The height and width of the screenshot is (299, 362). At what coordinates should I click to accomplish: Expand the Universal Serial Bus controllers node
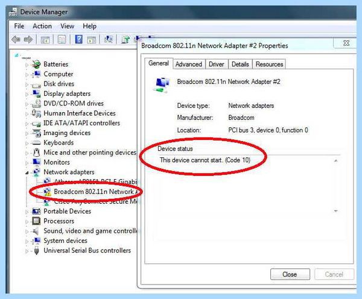[x=27, y=251]
